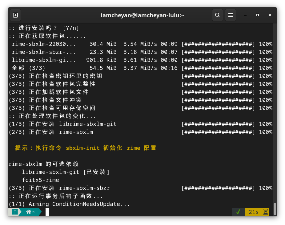Click the fcitx5-rime optional dependency entry
Screen dimensions: 285x225
40,180
